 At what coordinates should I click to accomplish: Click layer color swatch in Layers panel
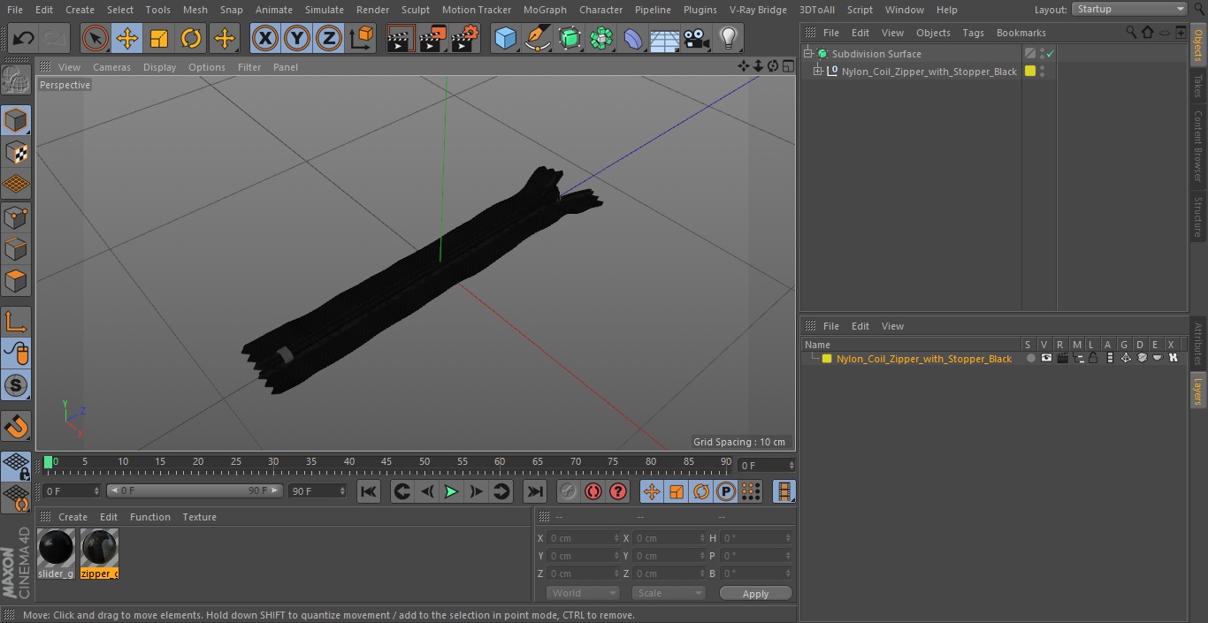point(827,359)
